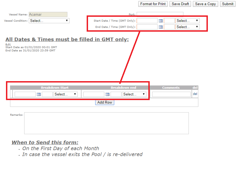Open the Vessel Condition dropdown
This screenshot has width=238, height=175.
(49, 21)
